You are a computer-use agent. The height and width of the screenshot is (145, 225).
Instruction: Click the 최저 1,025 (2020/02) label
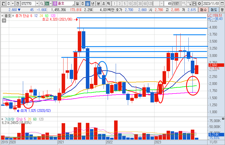coord(36,111)
